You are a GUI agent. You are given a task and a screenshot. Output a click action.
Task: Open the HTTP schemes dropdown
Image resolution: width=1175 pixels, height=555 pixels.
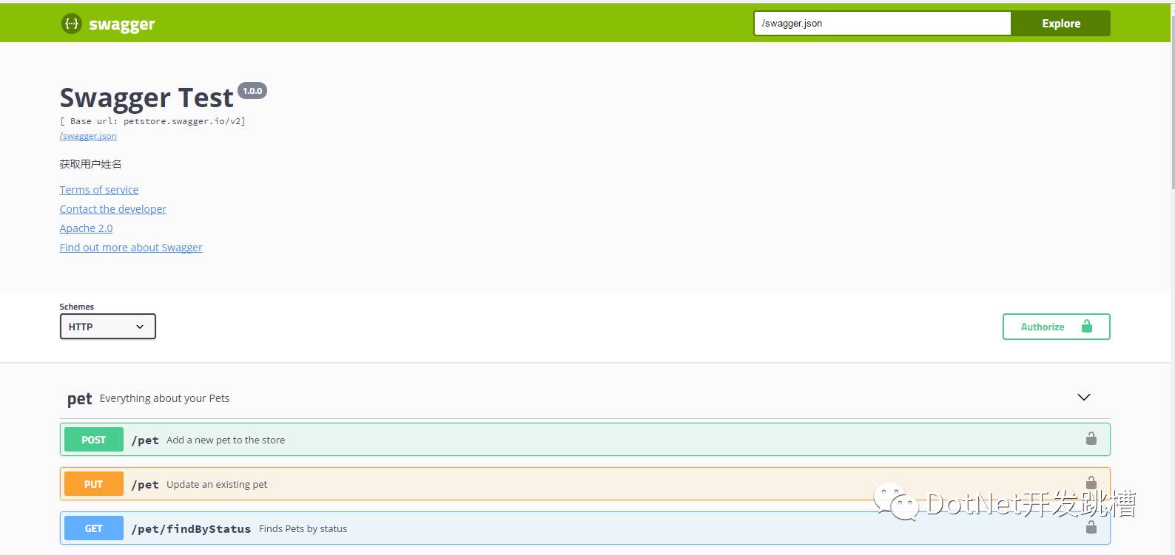click(x=108, y=327)
